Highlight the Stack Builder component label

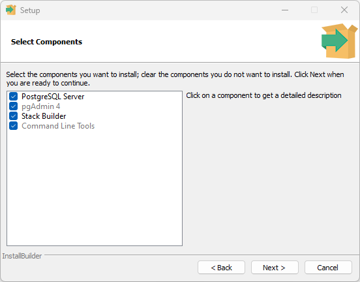[x=44, y=116]
